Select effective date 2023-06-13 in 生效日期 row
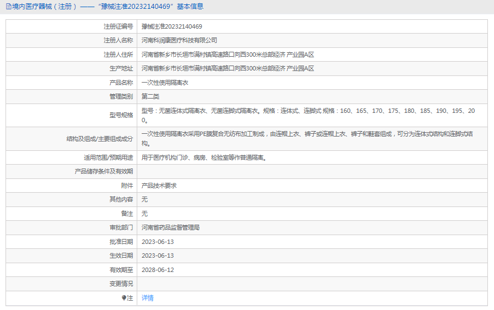 tap(158, 255)
